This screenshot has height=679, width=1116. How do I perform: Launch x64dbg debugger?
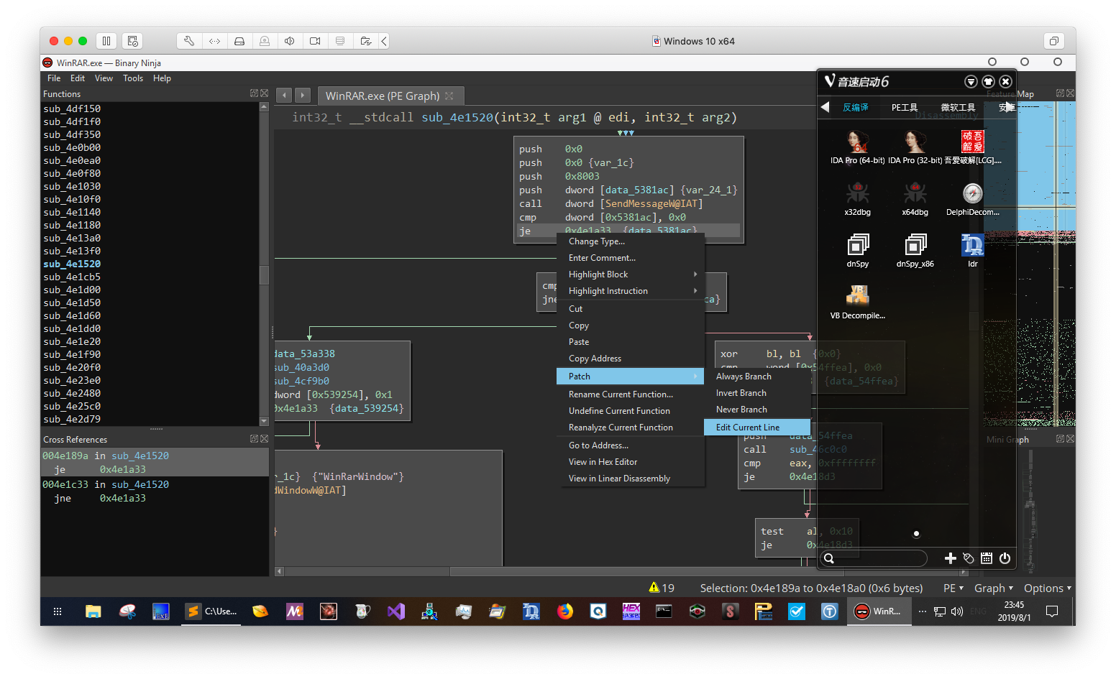[915, 199]
